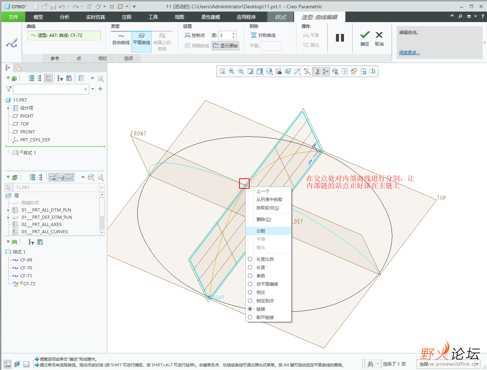487x370 pixels.
Task: Open the search box dropdown arrow
Action: click(x=93, y=89)
